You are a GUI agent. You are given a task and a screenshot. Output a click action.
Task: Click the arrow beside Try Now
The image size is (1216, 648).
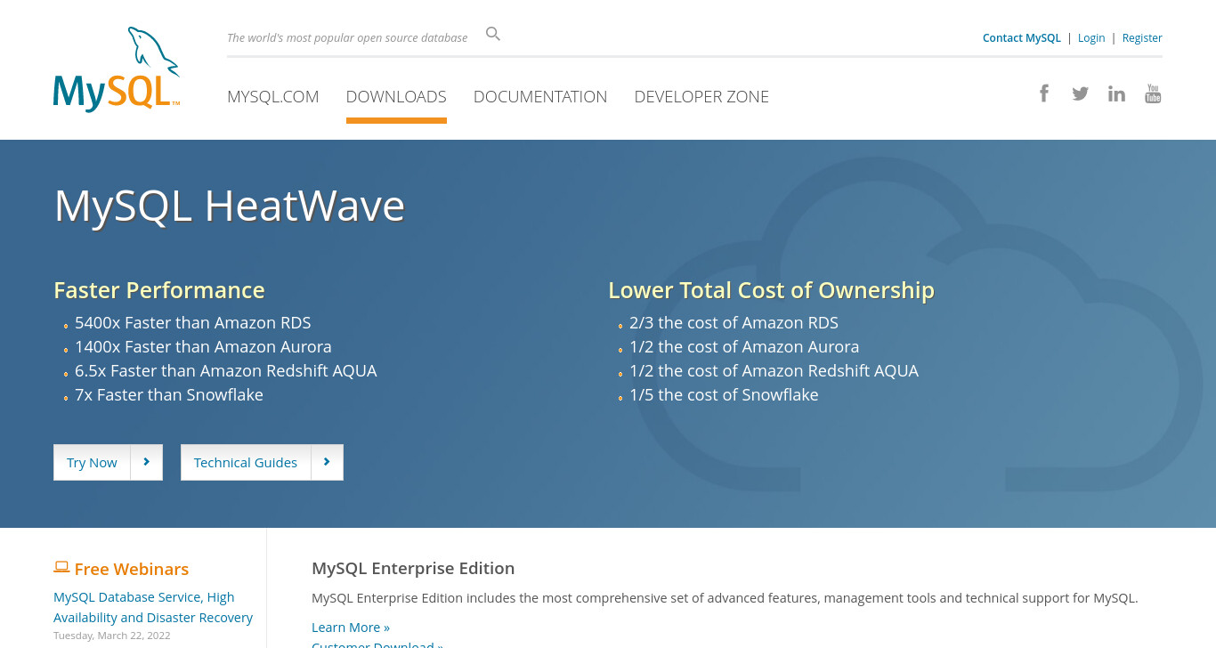[147, 462]
